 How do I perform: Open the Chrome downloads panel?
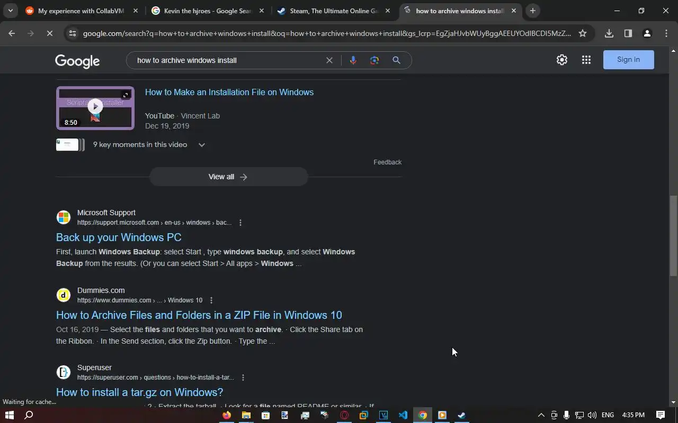(x=609, y=33)
